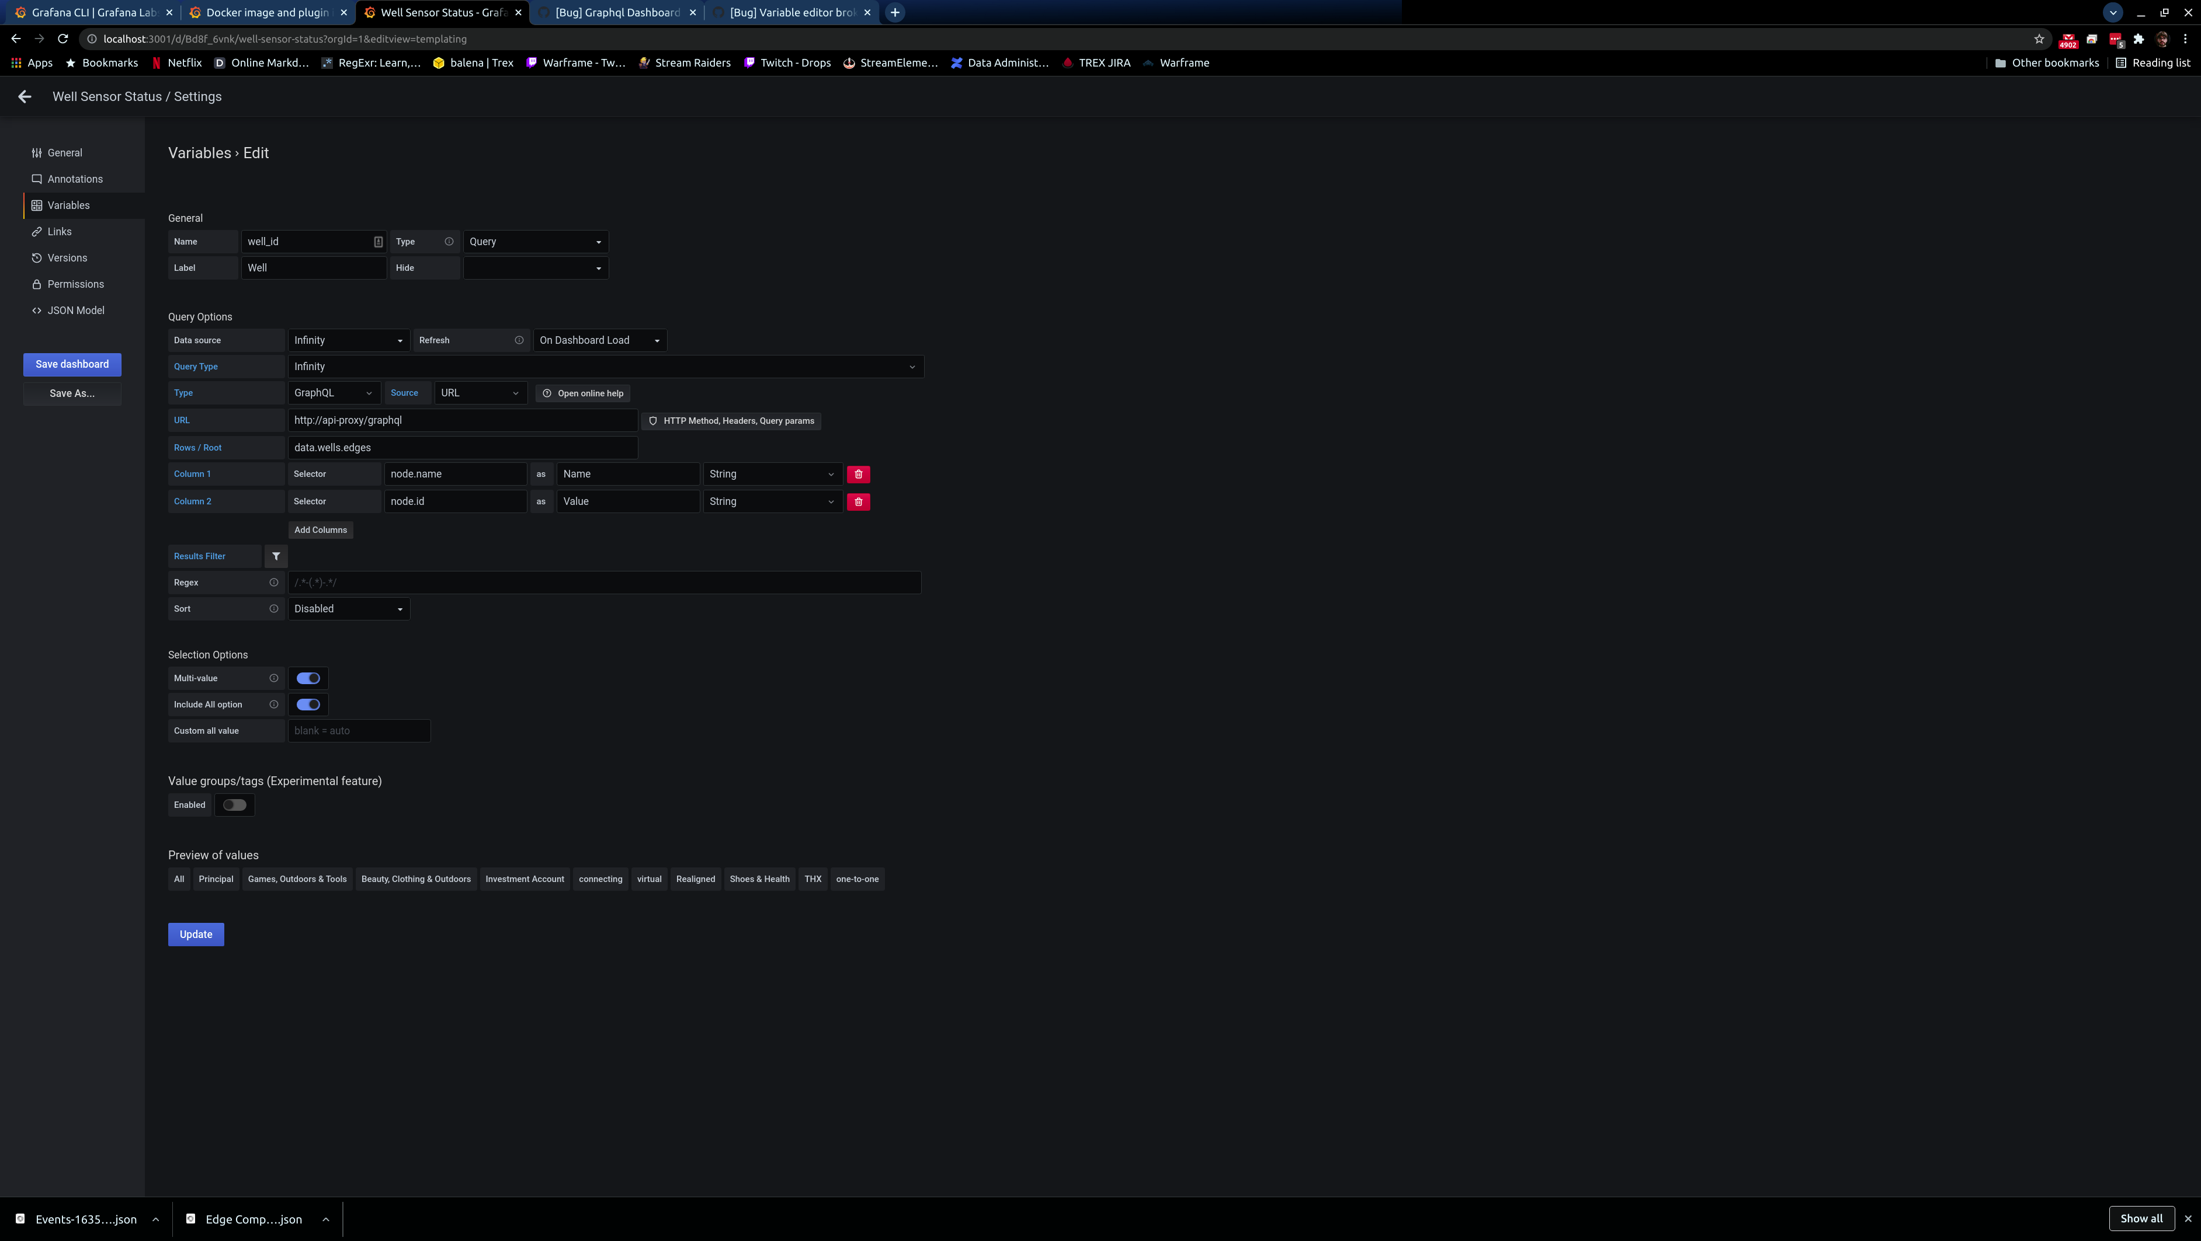Click the filter icon beside Results Filter
The image size is (2201, 1241).
(x=276, y=556)
